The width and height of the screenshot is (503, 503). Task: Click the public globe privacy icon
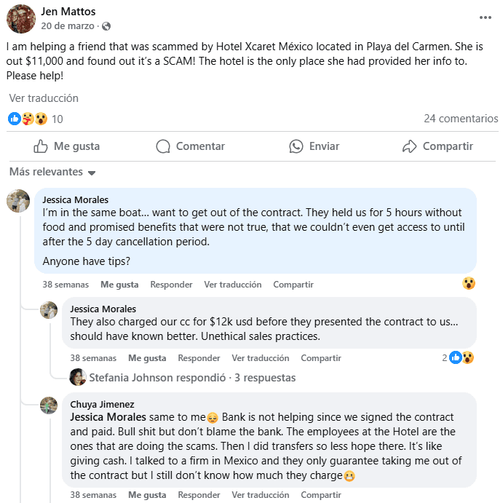point(107,26)
